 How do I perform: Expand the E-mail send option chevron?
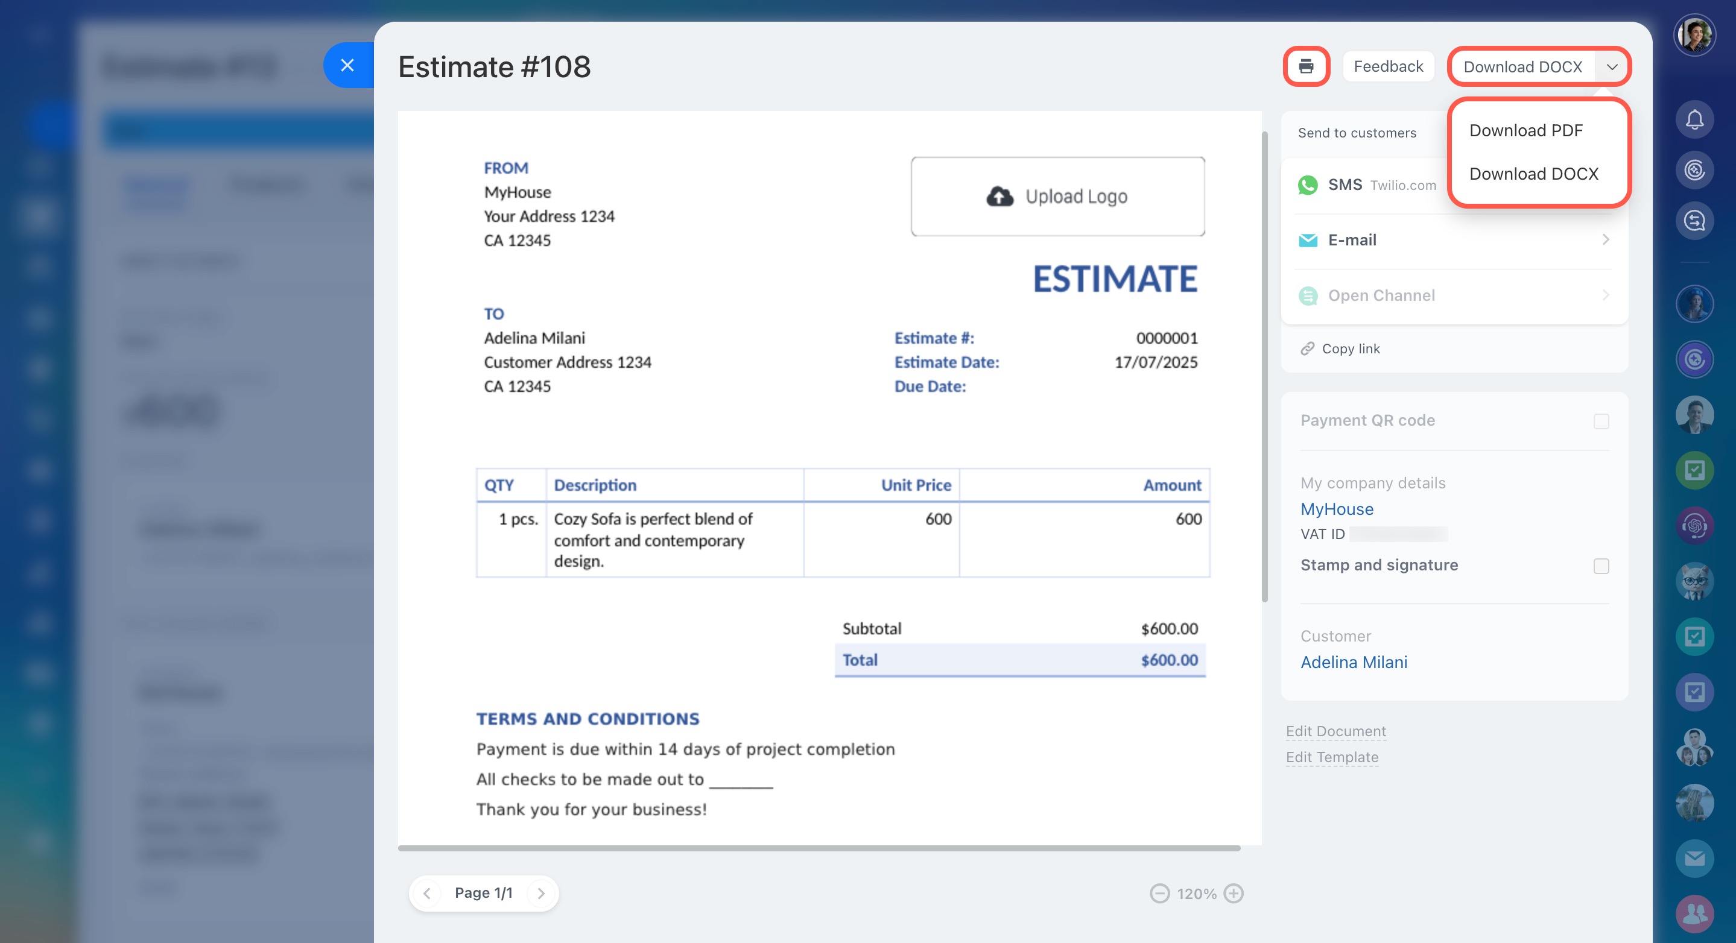pyautogui.click(x=1605, y=240)
